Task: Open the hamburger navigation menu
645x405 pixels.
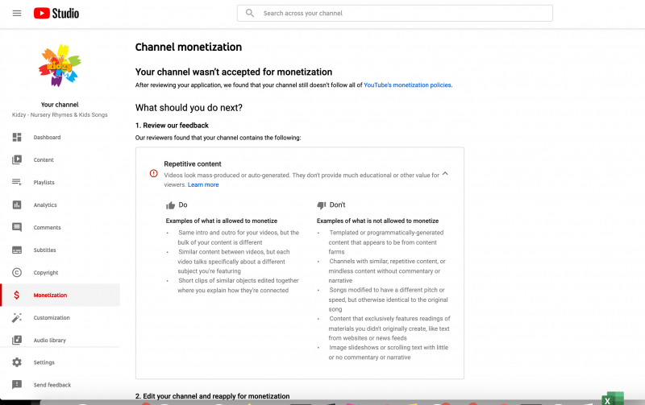Action: pos(16,13)
